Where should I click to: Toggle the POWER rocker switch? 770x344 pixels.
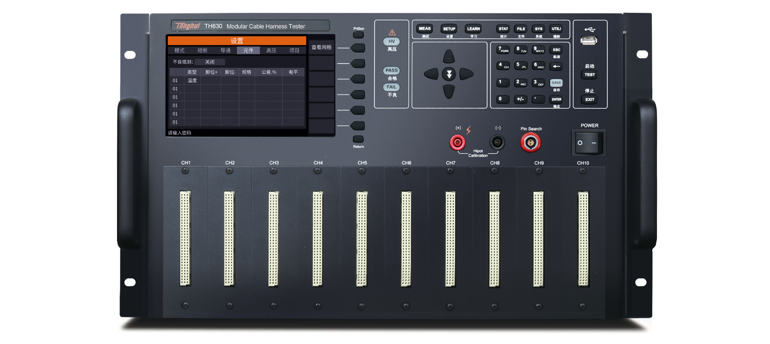coord(588,143)
